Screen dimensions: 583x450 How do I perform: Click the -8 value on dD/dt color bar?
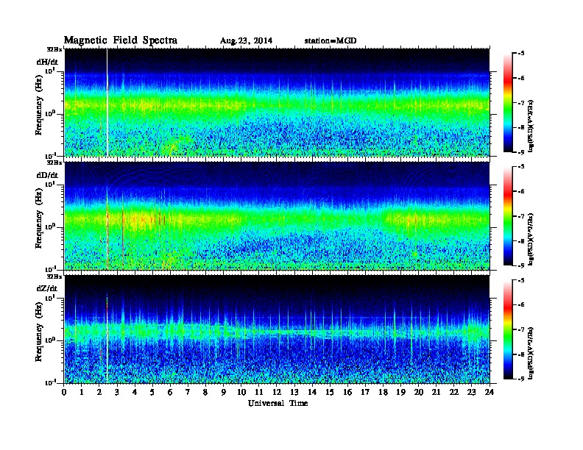[521, 241]
